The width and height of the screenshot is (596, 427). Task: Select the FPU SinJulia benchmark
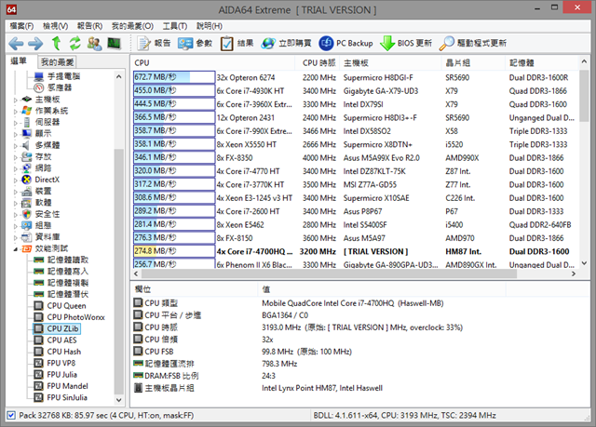pos(67,397)
